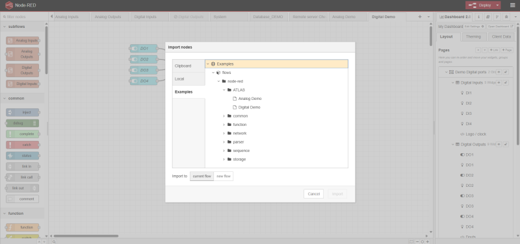Screen dimensions: 520x244
Task: Click the DO2 switch widget icon
Action: click(463, 175)
